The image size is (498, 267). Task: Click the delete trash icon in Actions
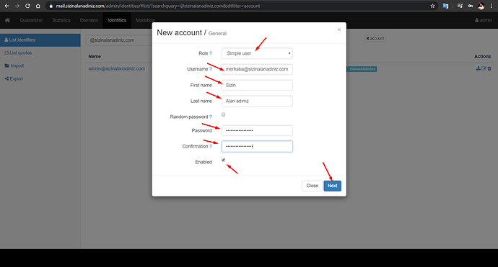(489, 68)
